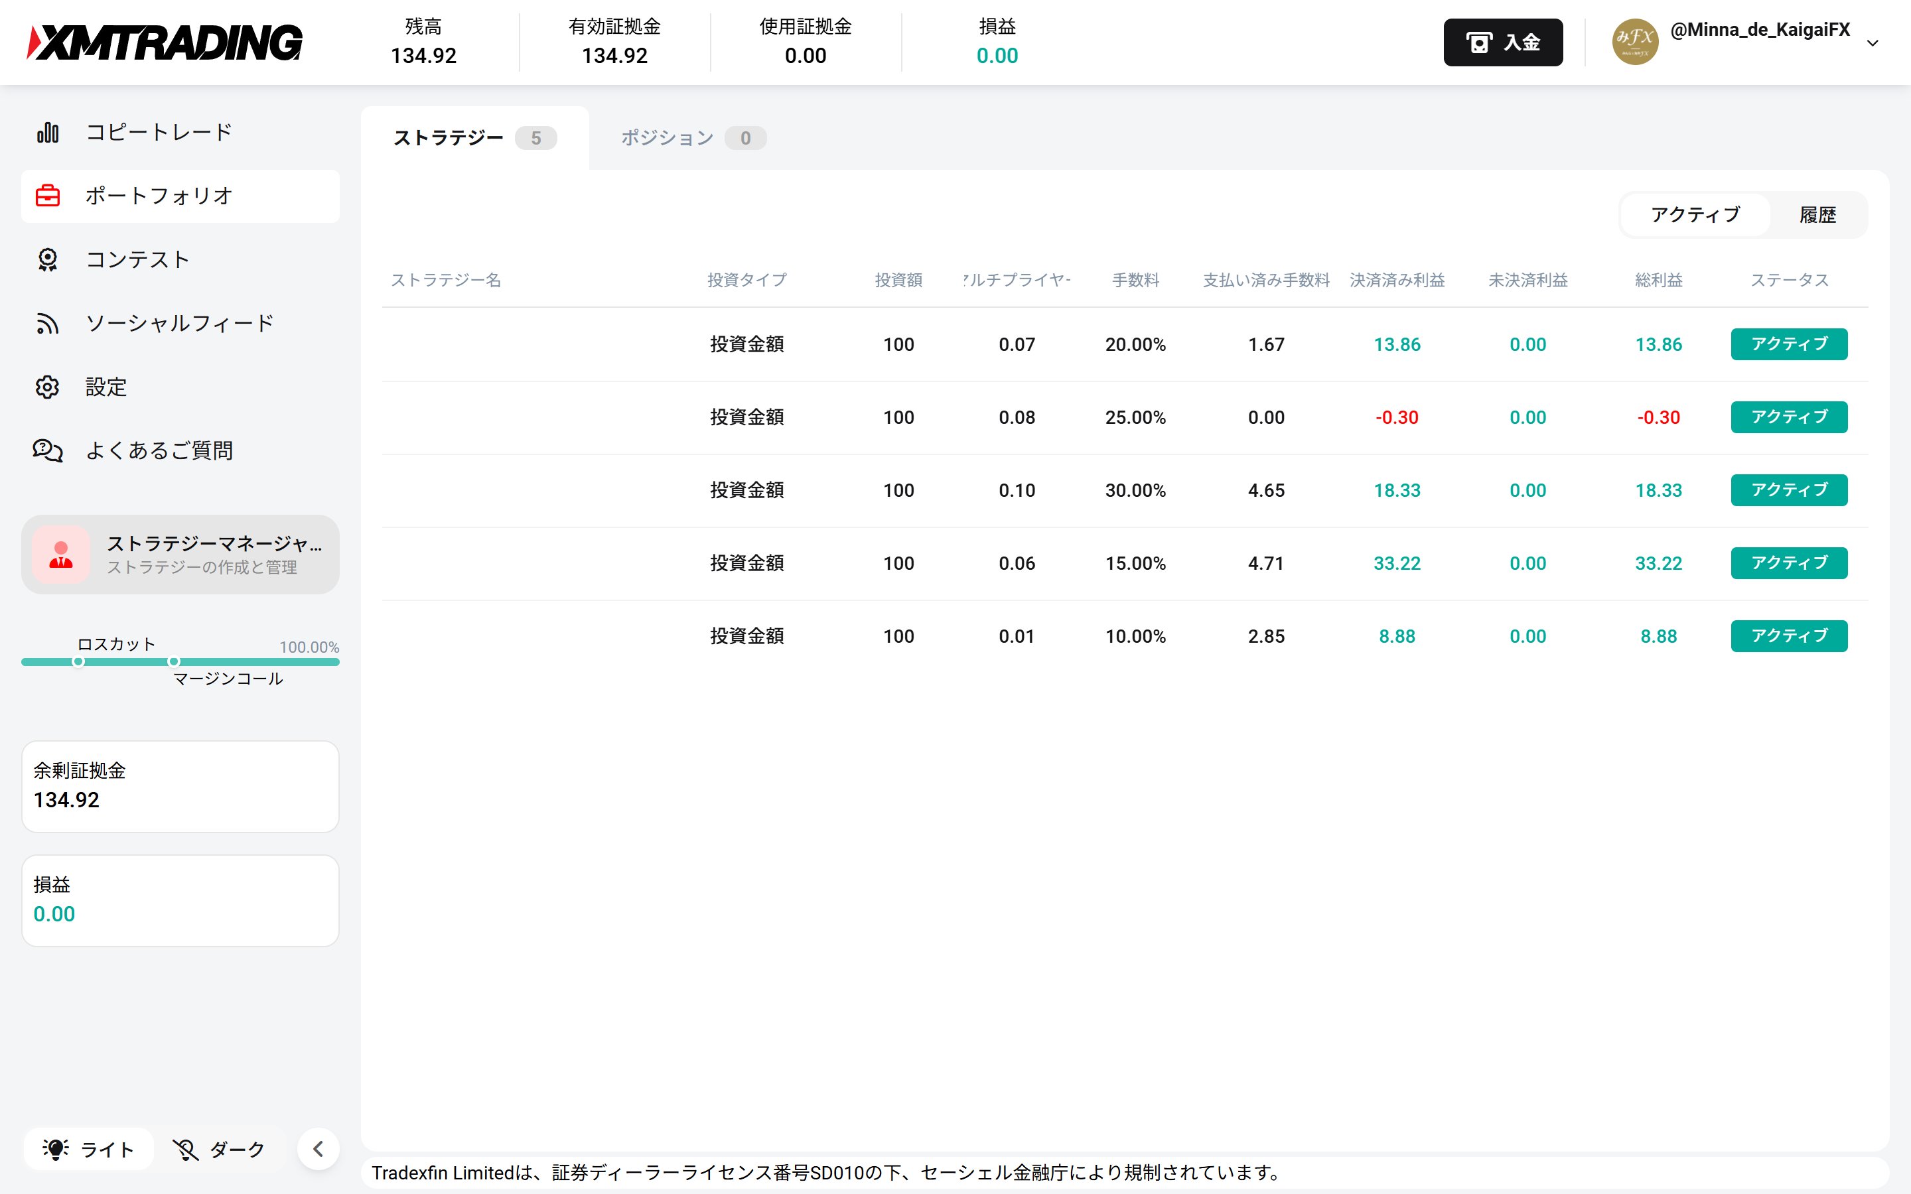Click the Active status button for the 33.22 row

(x=1789, y=563)
